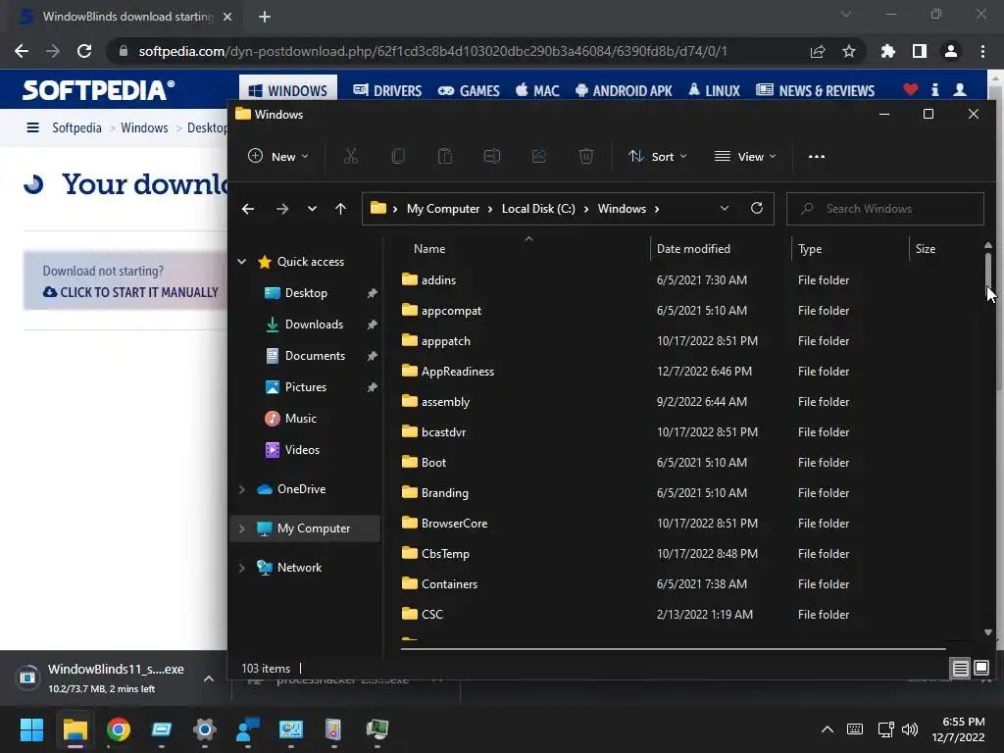Image resolution: width=1004 pixels, height=753 pixels.
Task: Collapse the Quick access tree
Action: click(242, 261)
